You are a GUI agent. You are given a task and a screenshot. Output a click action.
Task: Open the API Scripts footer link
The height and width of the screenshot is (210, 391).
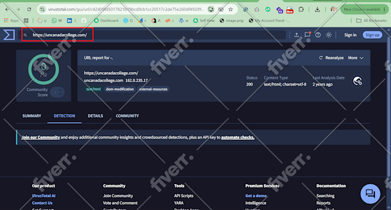(x=183, y=196)
